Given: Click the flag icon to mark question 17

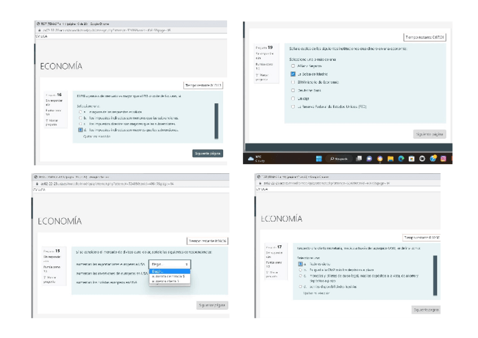Looking at the screenshot, I should click(x=267, y=272).
